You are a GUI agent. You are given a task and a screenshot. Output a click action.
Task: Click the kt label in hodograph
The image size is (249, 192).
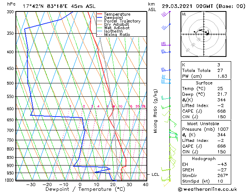[x=184, y=14]
